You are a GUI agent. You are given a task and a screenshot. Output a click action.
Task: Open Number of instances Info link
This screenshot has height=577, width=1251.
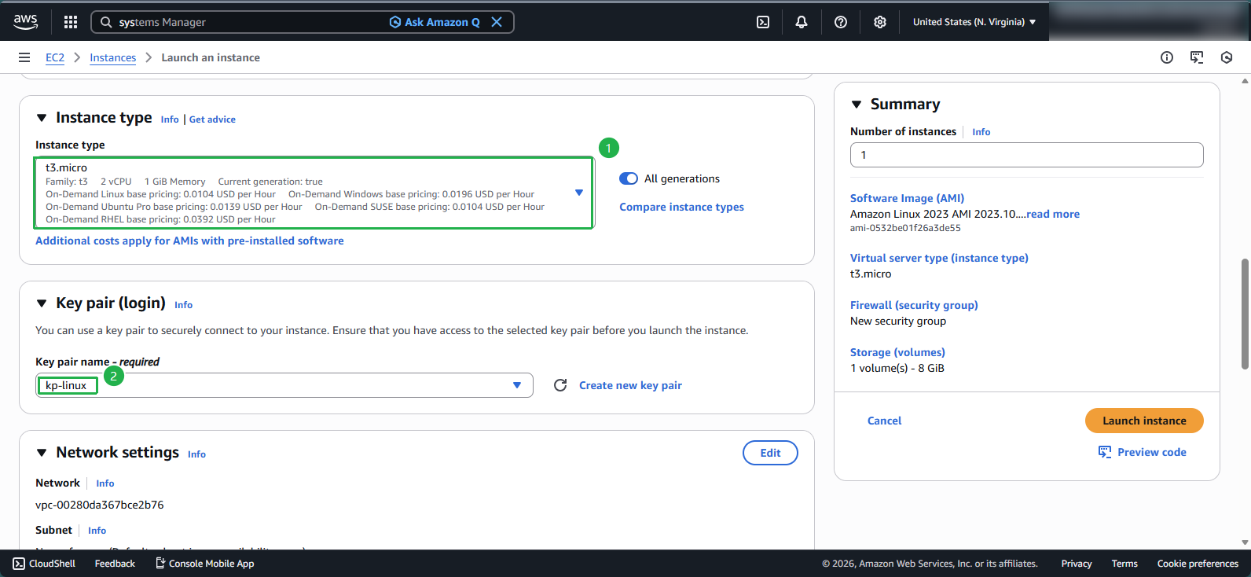pos(981,132)
